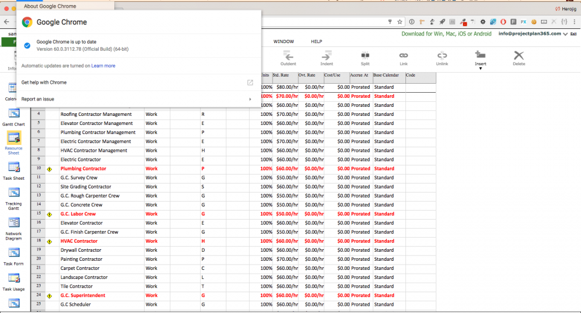
Task: Click the curly braces extension icon
Action: [564, 22]
